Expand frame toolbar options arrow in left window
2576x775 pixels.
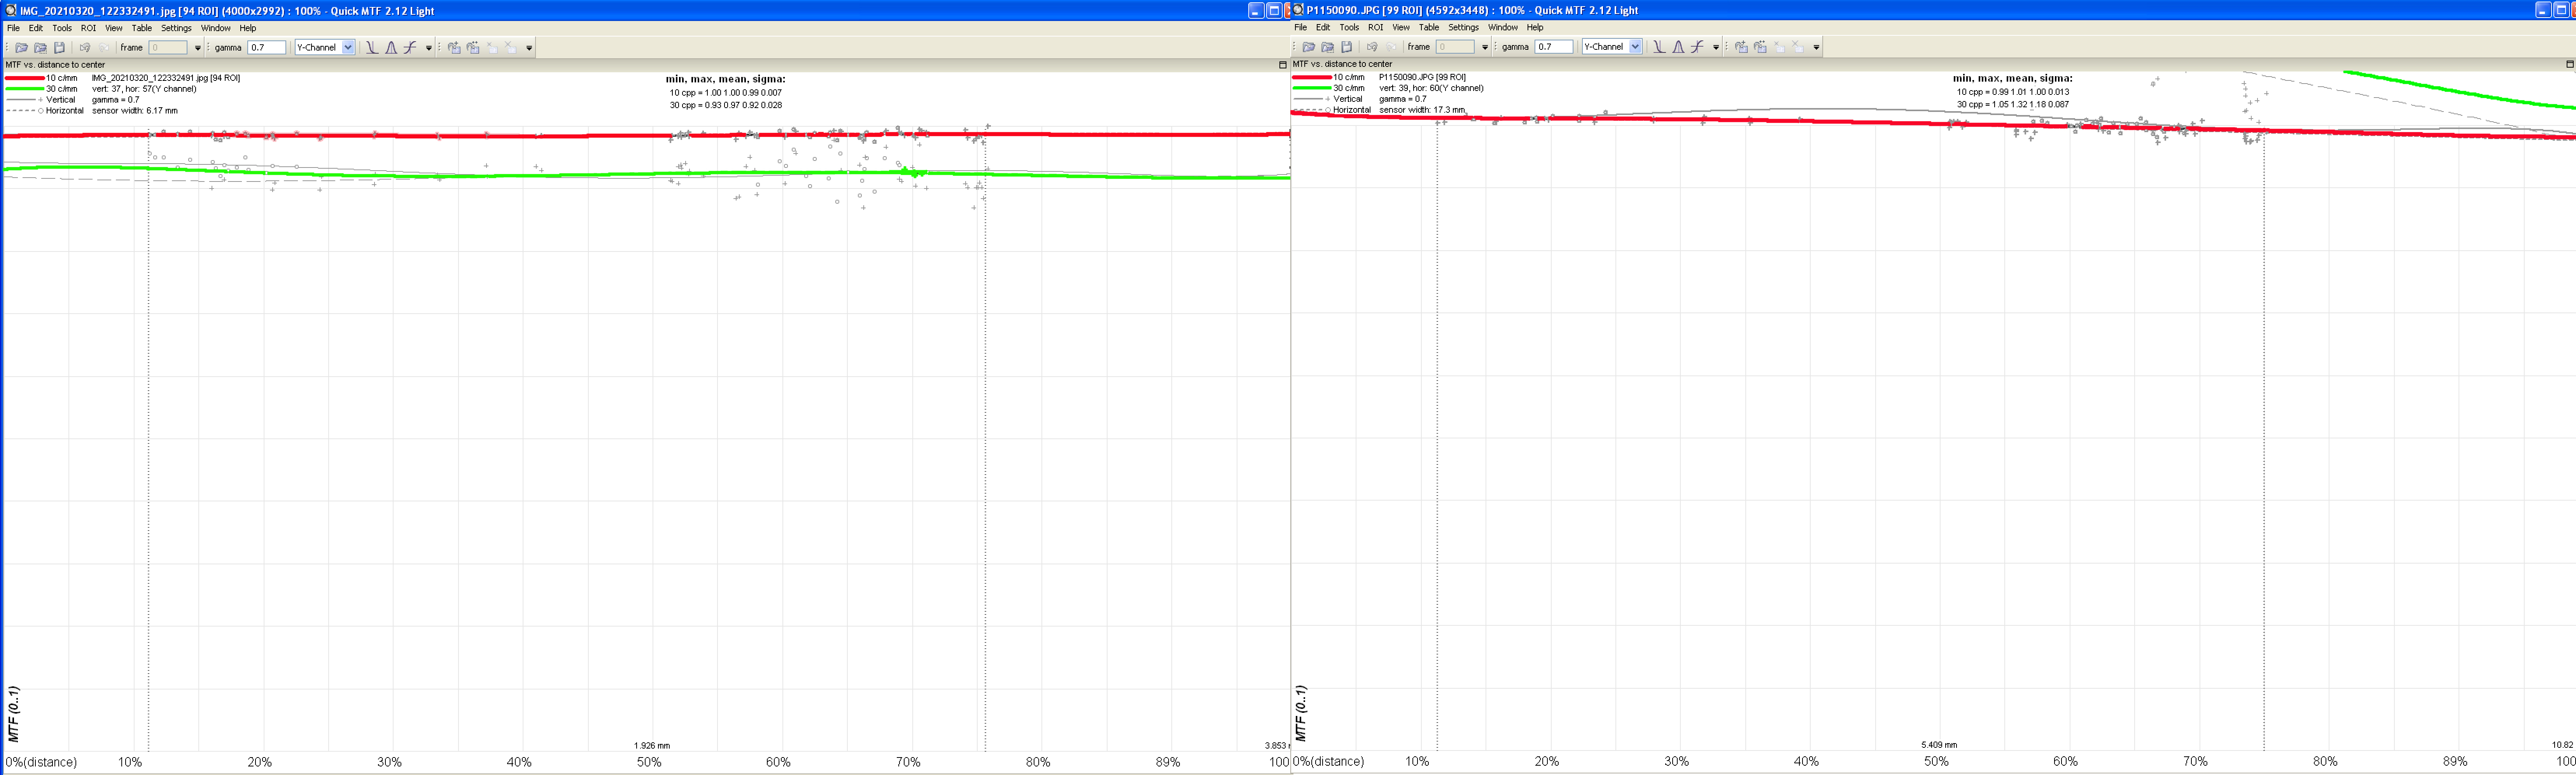coord(198,48)
